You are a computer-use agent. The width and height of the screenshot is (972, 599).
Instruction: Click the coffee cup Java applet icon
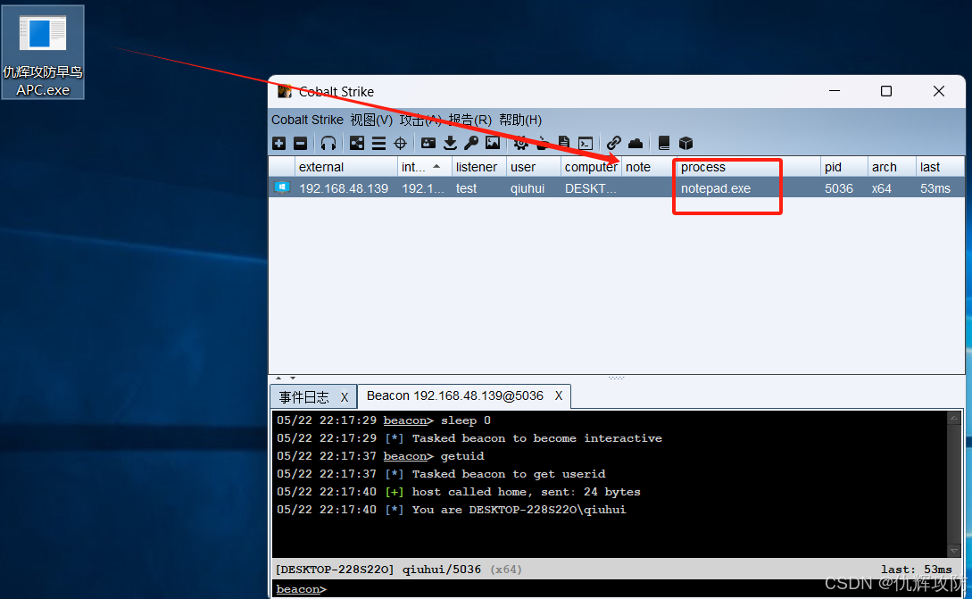pos(543,143)
